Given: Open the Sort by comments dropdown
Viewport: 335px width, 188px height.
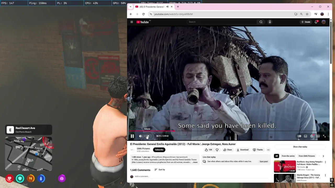Looking at the screenshot, I should 160,170.
